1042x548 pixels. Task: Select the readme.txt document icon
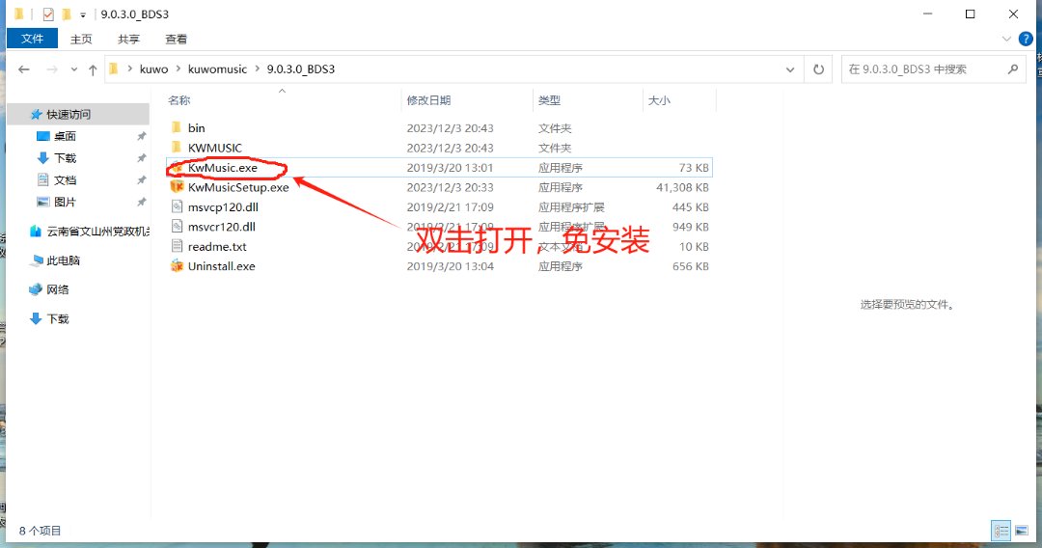point(177,247)
